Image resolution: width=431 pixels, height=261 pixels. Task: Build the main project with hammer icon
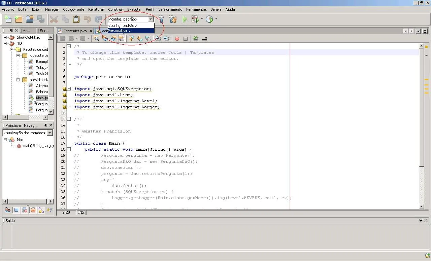click(x=161, y=19)
